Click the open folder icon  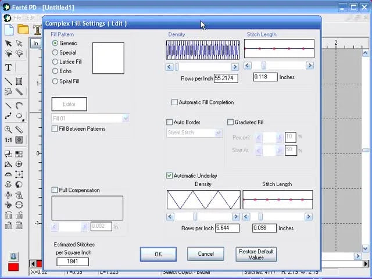(x=23, y=29)
